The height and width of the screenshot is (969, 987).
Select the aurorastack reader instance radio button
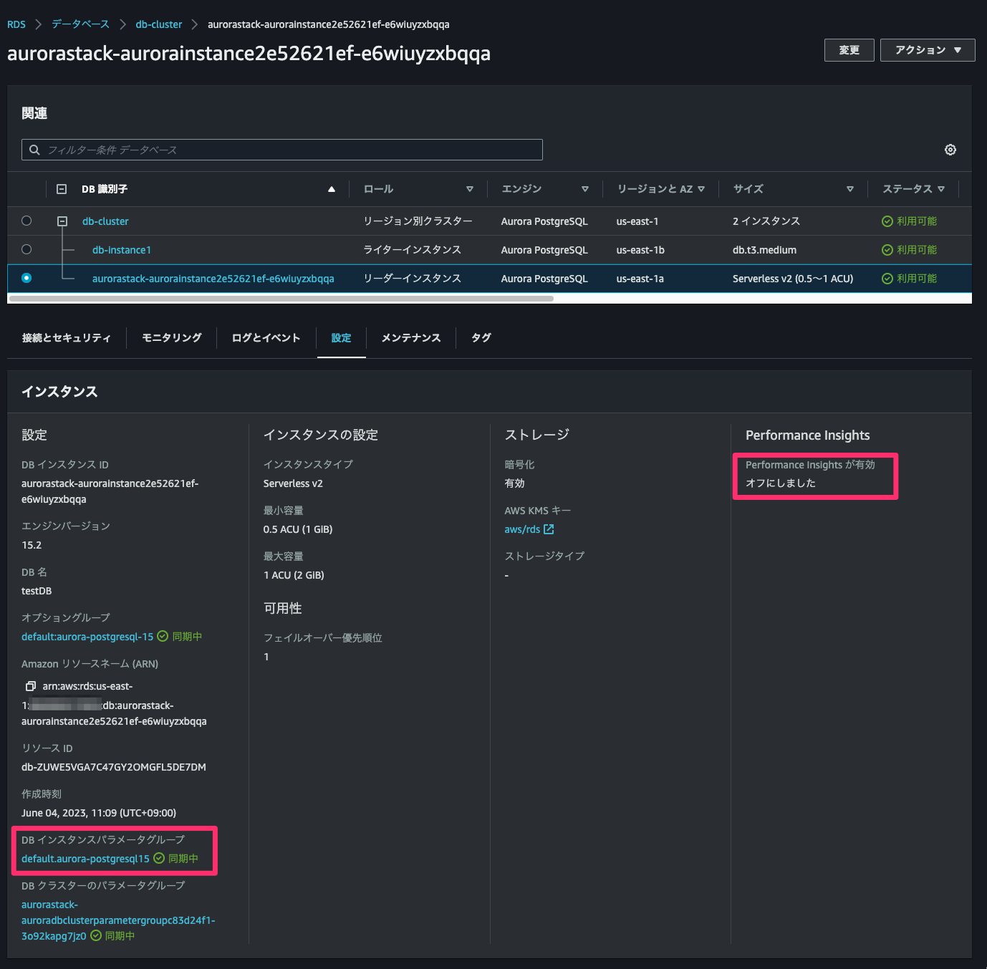click(x=27, y=278)
